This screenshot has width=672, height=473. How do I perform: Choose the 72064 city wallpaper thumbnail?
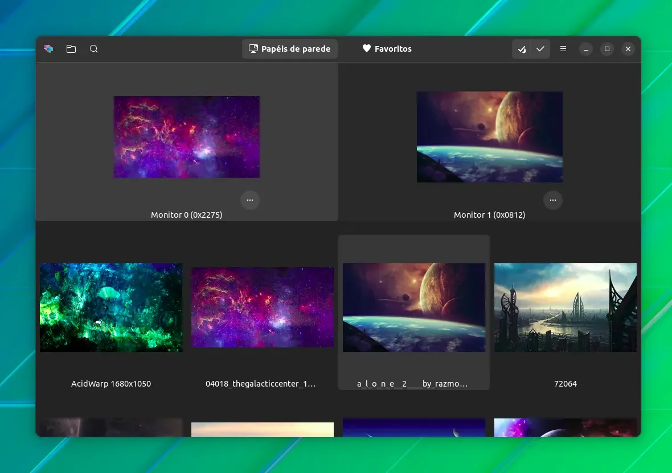566,308
